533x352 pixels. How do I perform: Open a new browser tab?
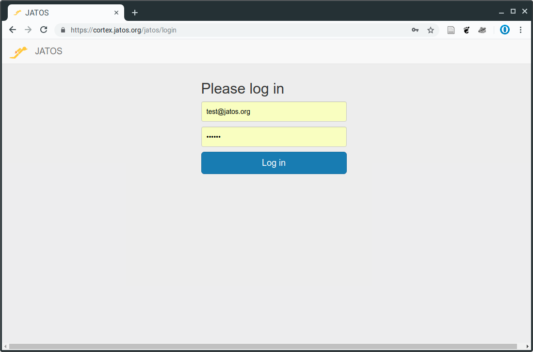pos(135,13)
